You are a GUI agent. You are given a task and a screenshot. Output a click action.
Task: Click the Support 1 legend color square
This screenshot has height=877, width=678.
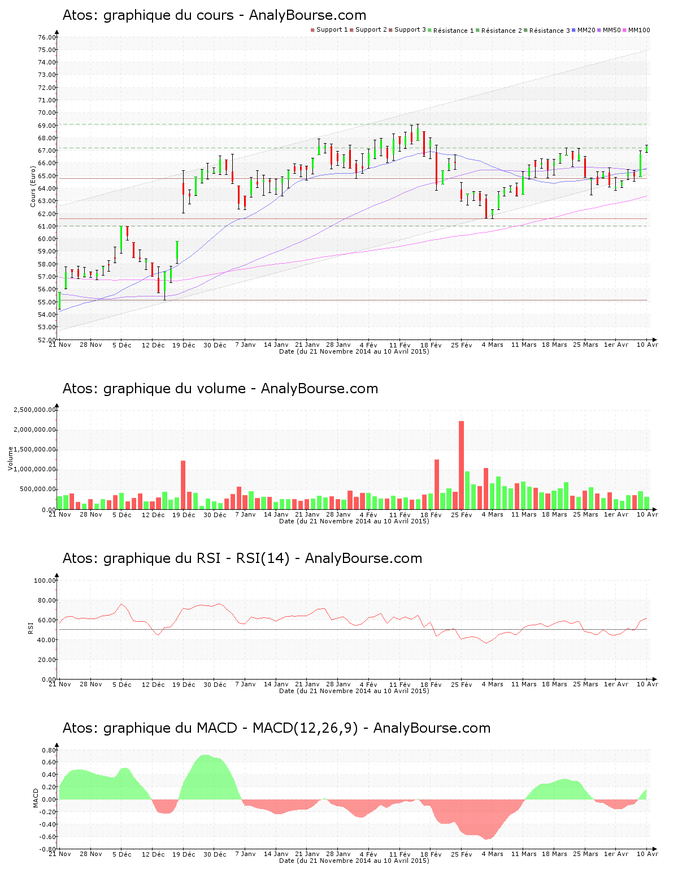[312, 30]
